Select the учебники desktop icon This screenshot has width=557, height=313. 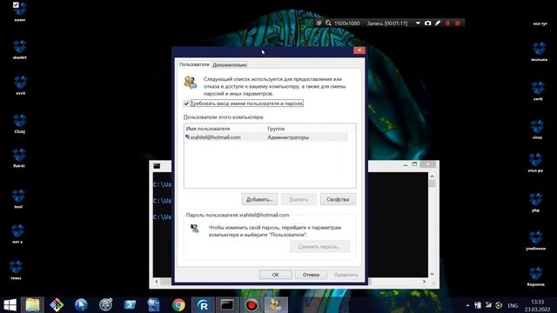[536, 241]
